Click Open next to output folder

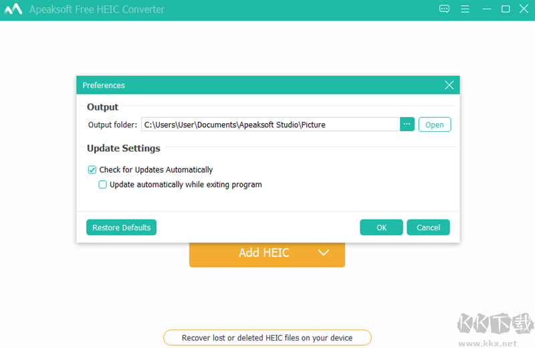(435, 124)
